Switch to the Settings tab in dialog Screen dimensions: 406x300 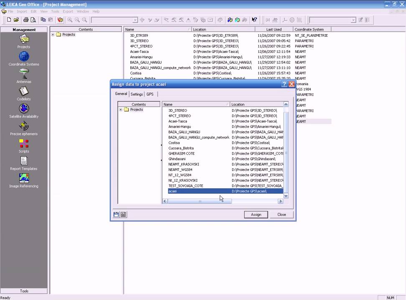137,94
